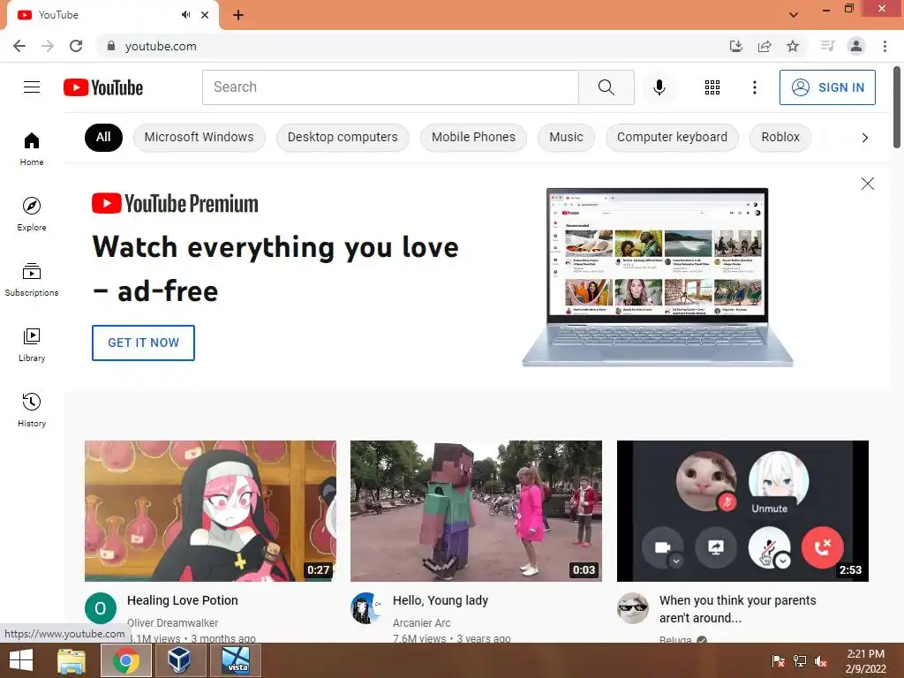Open tab search dropdown chevron
This screenshot has height=678, width=904.
tap(794, 15)
